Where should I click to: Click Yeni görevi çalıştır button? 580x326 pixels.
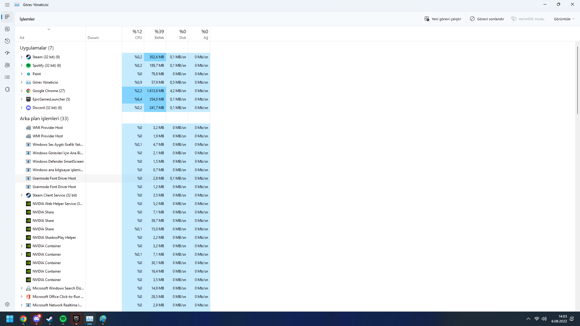pos(443,19)
